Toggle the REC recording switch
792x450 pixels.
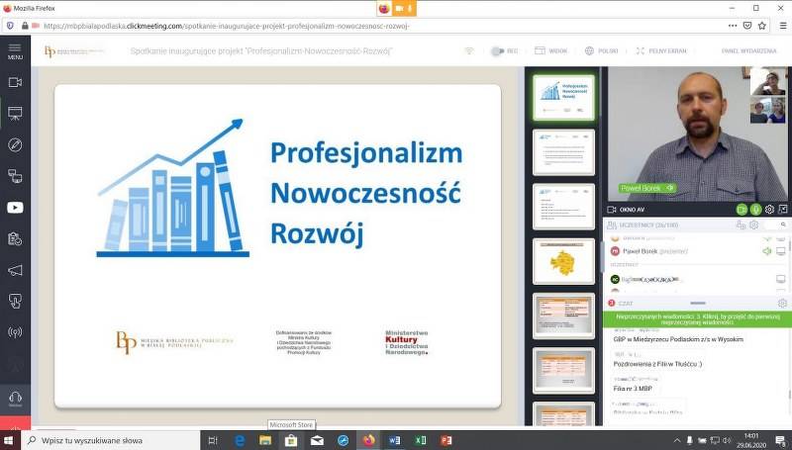click(x=505, y=50)
